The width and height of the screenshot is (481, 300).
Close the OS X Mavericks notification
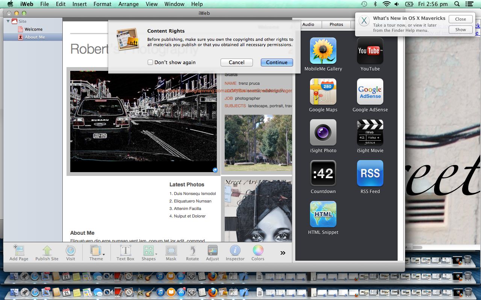pyautogui.click(x=460, y=19)
